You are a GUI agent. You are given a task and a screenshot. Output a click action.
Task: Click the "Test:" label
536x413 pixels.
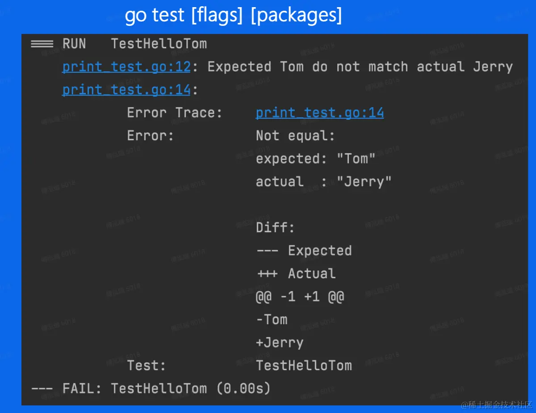click(146, 366)
